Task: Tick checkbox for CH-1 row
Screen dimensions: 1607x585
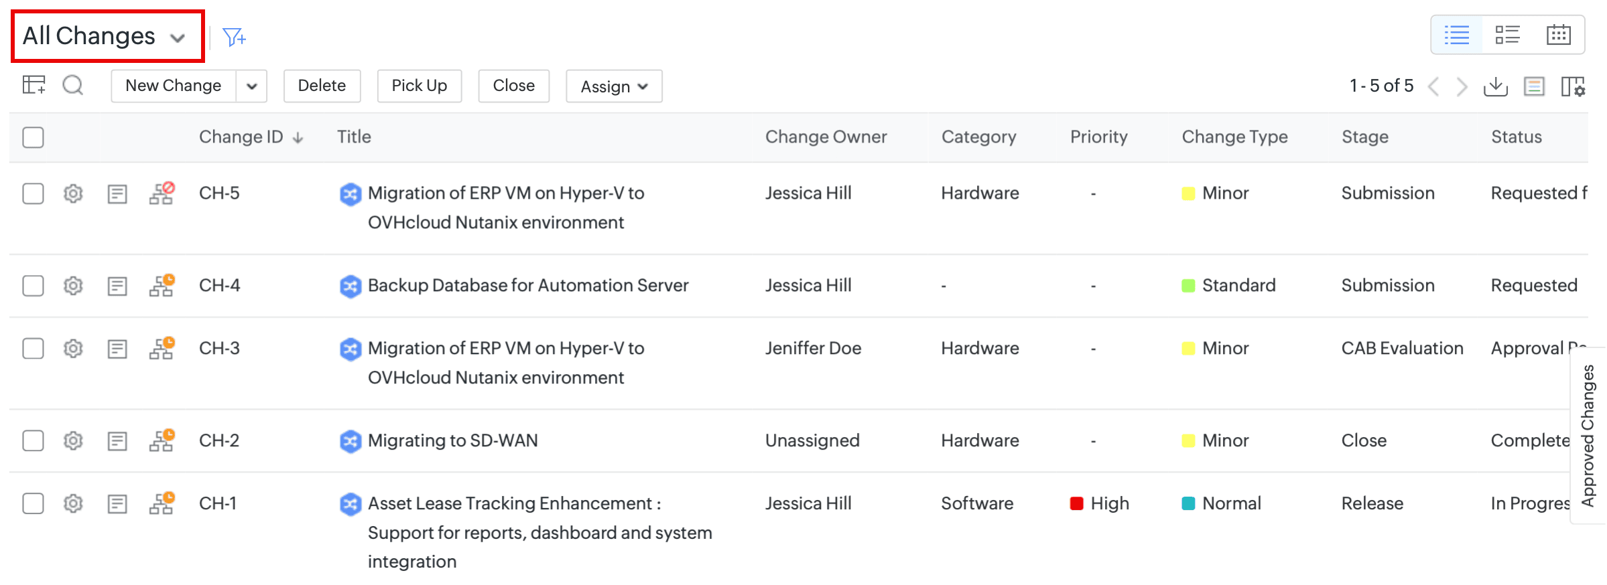Action: point(33,503)
